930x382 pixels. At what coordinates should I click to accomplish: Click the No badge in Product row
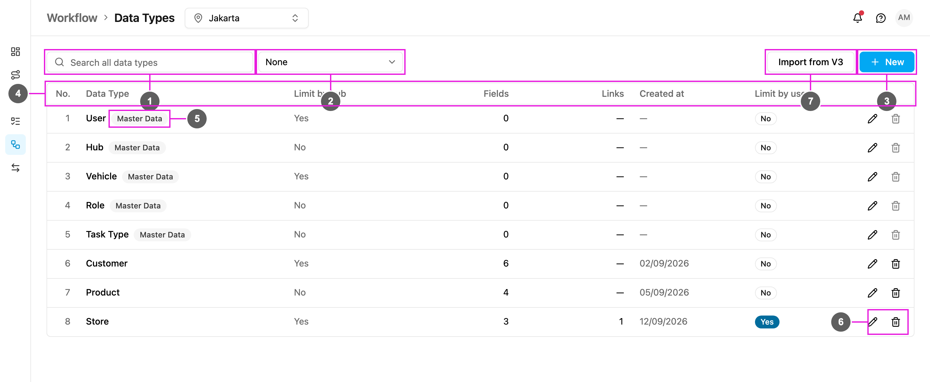765,293
